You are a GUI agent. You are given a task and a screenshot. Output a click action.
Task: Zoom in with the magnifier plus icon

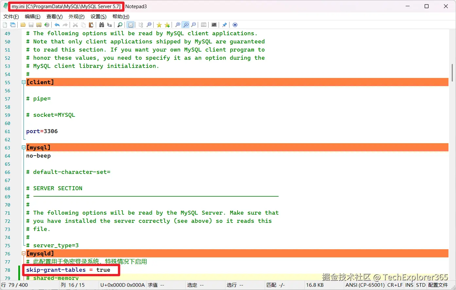click(x=177, y=25)
